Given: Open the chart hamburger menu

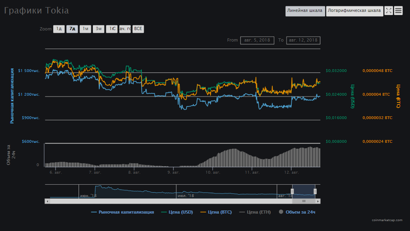Looking at the screenshot, I should 398,11.
